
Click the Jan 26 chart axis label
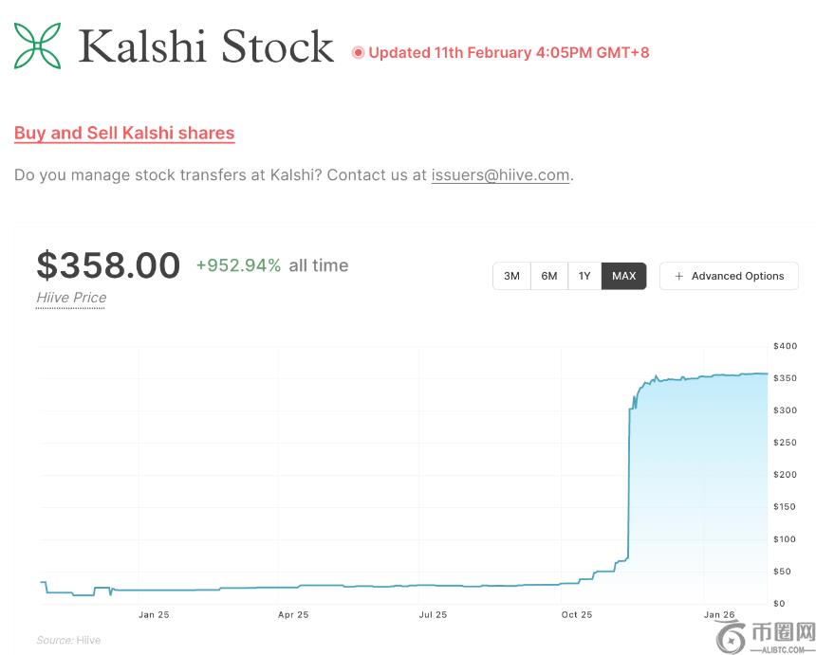pyautogui.click(x=720, y=615)
